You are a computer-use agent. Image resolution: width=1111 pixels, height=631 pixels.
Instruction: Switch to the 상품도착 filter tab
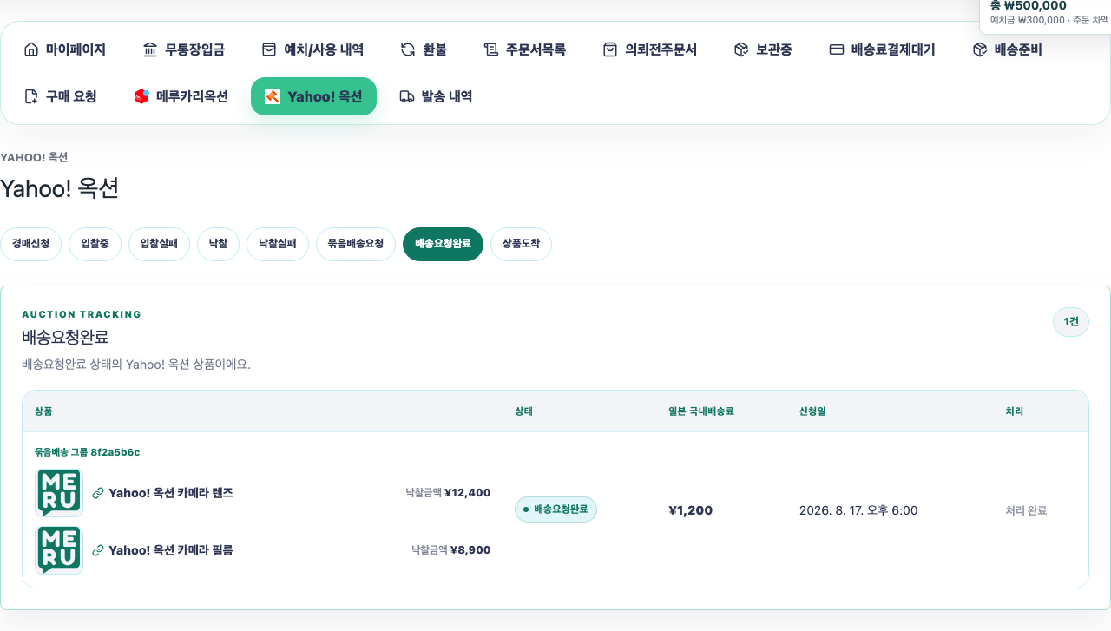[x=521, y=244]
